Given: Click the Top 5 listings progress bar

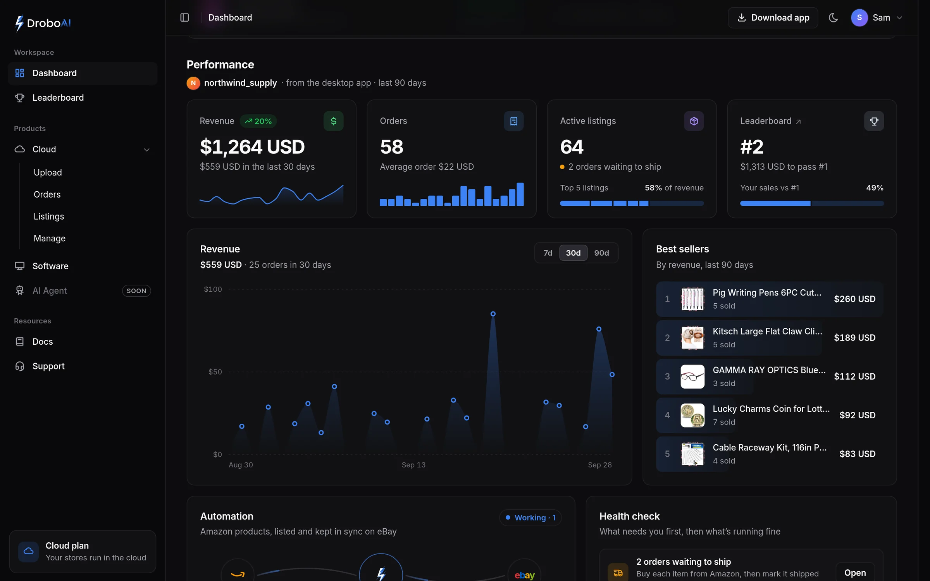Looking at the screenshot, I should 632,203.
